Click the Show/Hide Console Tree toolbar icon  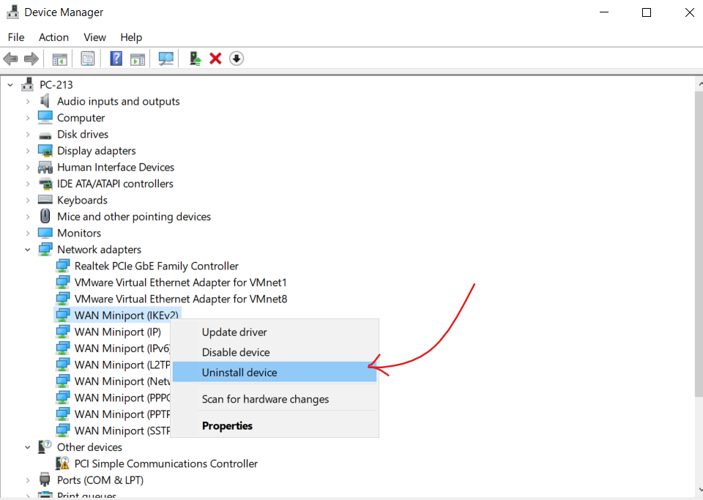pyautogui.click(x=60, y=59)
